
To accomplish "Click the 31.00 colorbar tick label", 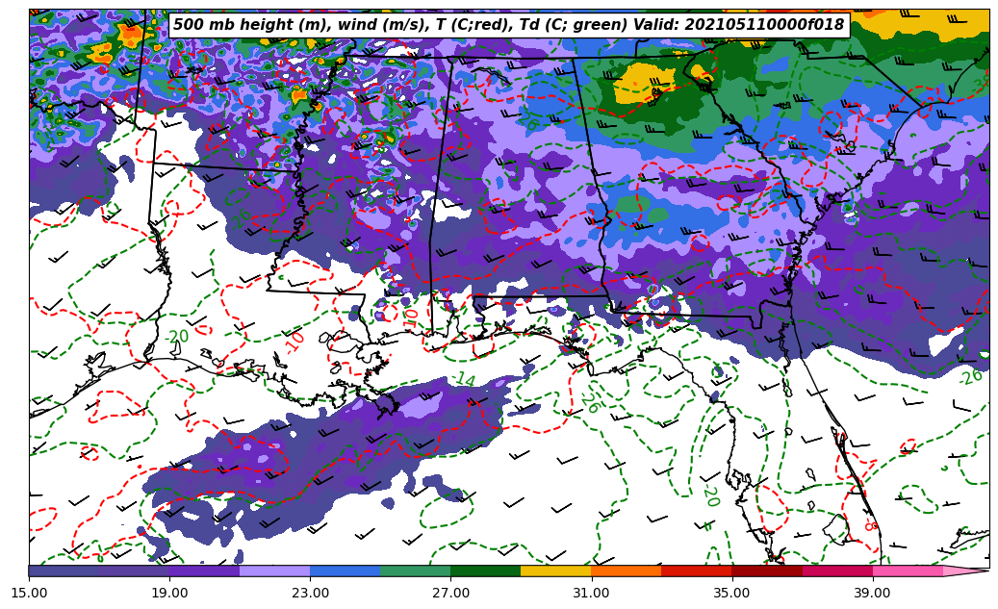I will point(591,593).
